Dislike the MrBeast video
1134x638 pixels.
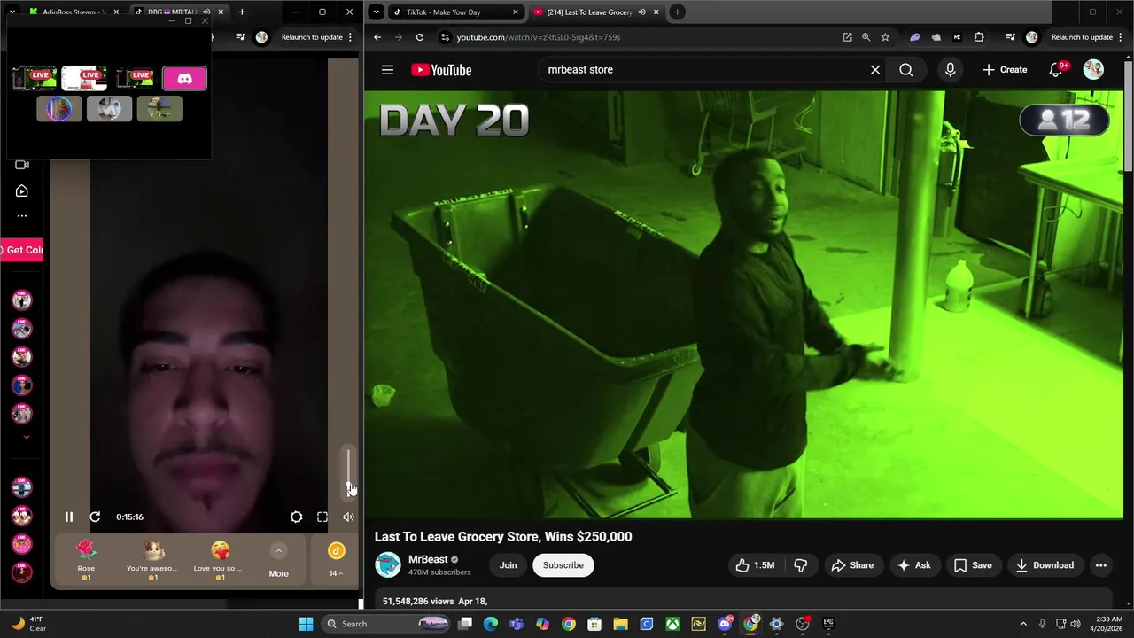[x=800, y=565]
